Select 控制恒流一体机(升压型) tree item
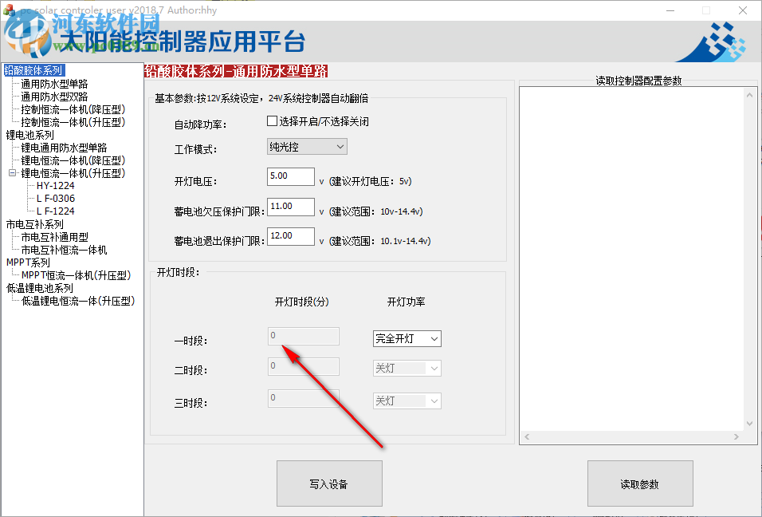Screen dimensions: 762x517 tap(73, 122)
